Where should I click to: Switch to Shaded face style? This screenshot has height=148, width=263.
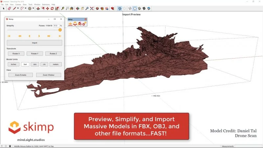click(x=139, y=9)
